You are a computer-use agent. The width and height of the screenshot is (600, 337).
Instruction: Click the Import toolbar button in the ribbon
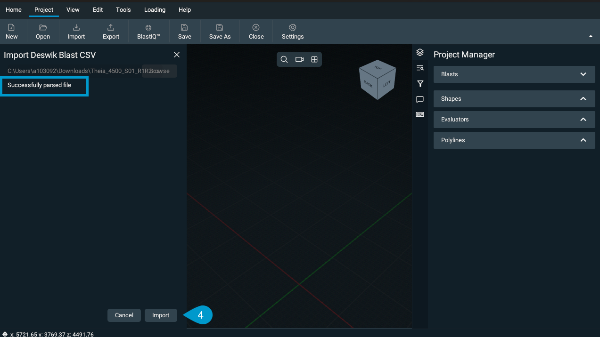click(76, 32)
